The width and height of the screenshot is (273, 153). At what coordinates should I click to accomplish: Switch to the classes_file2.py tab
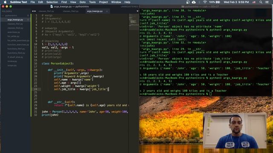coord(70,11)
